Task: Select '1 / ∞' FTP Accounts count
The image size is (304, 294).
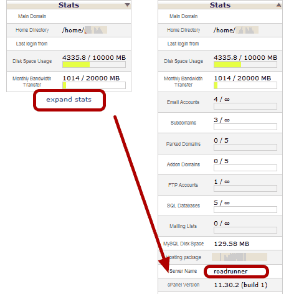Action: click(x=222, y=182)
